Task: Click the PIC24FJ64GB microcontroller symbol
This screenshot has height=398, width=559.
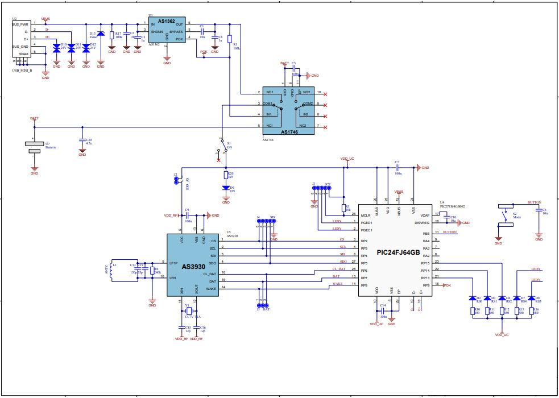Action: 397,250
